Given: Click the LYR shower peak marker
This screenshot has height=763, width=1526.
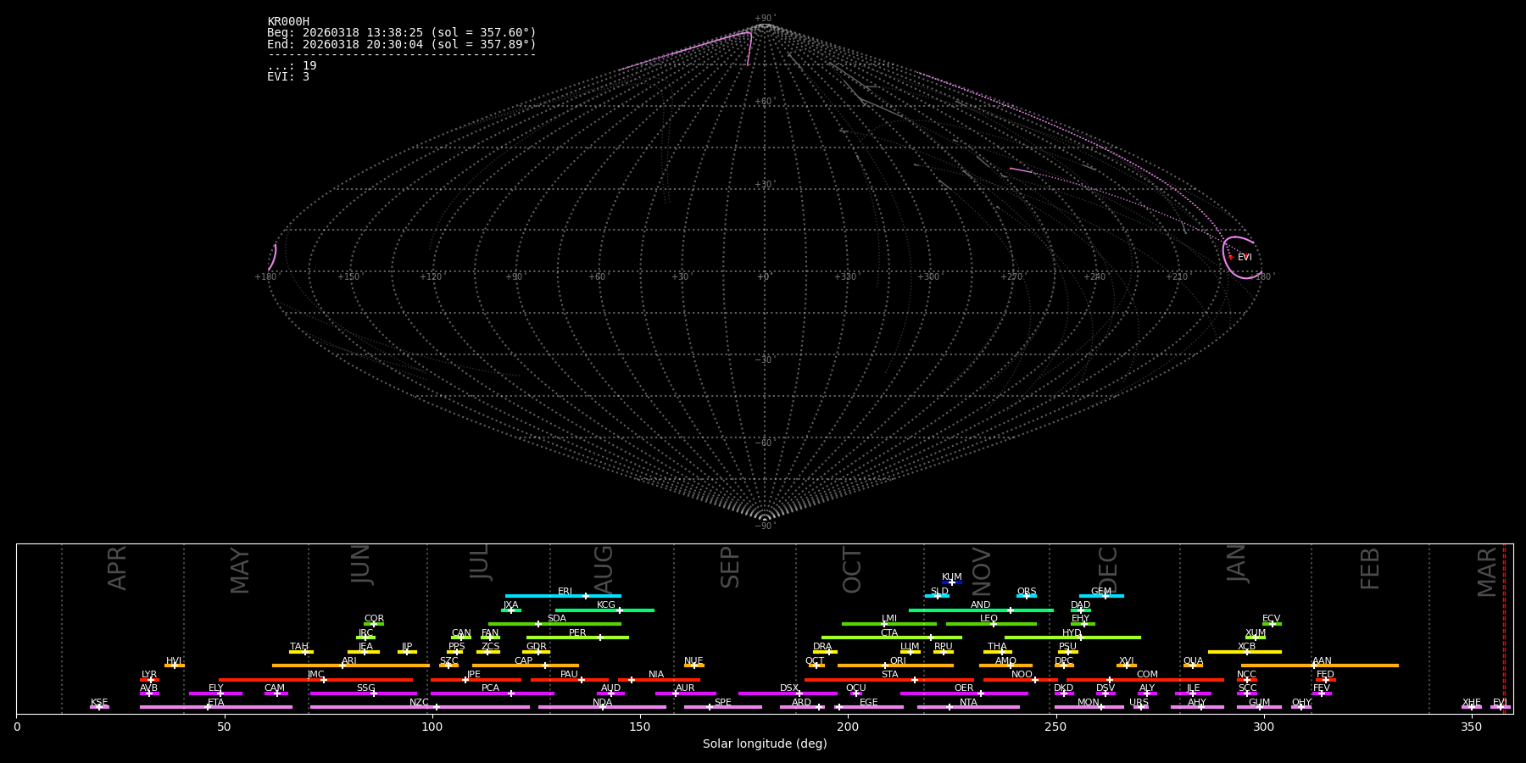Looking at the screenshot, I should 151,680.
